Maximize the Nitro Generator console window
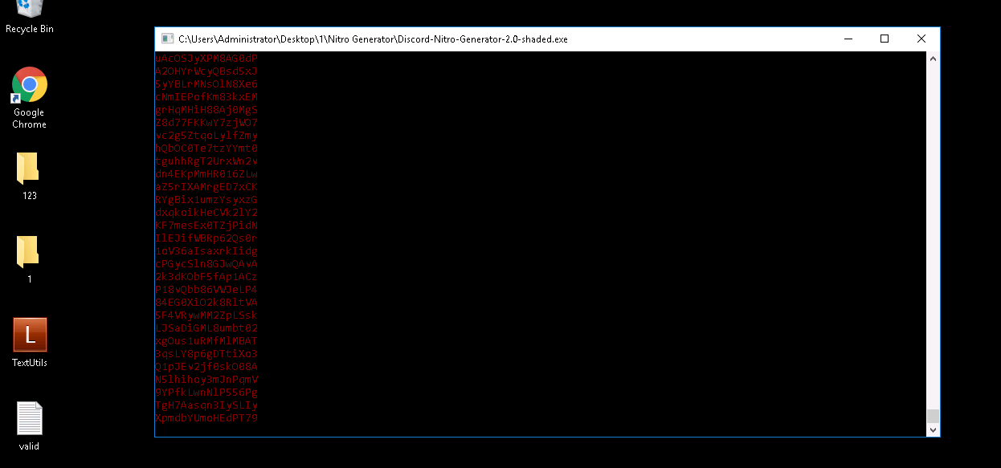This screenshot has width=1001, height=468. pos(885,39)
